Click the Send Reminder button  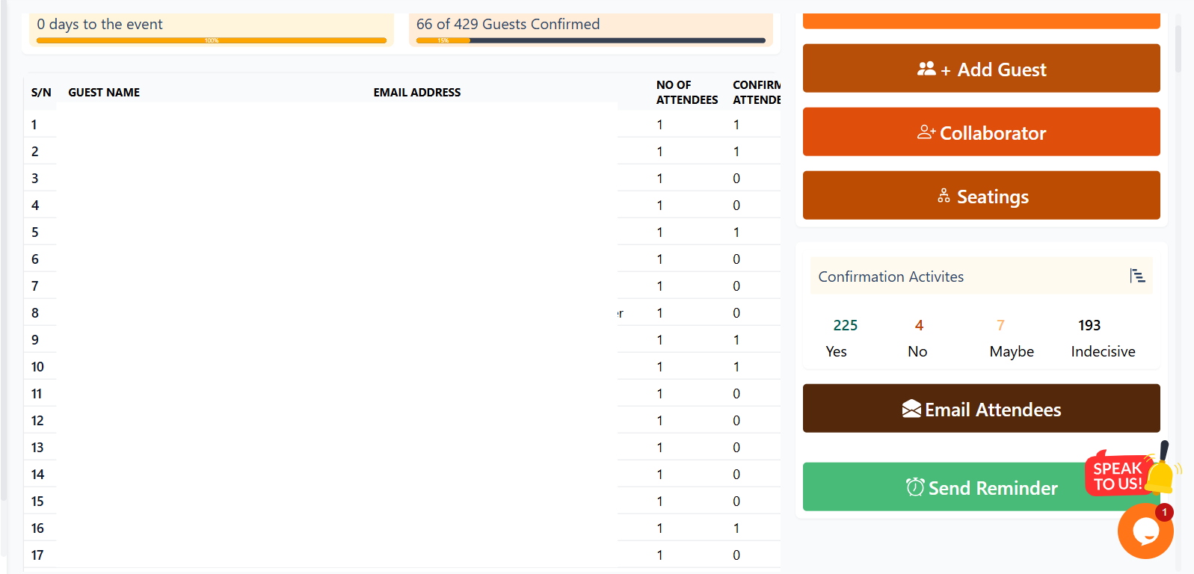click(x=981, y=487)
